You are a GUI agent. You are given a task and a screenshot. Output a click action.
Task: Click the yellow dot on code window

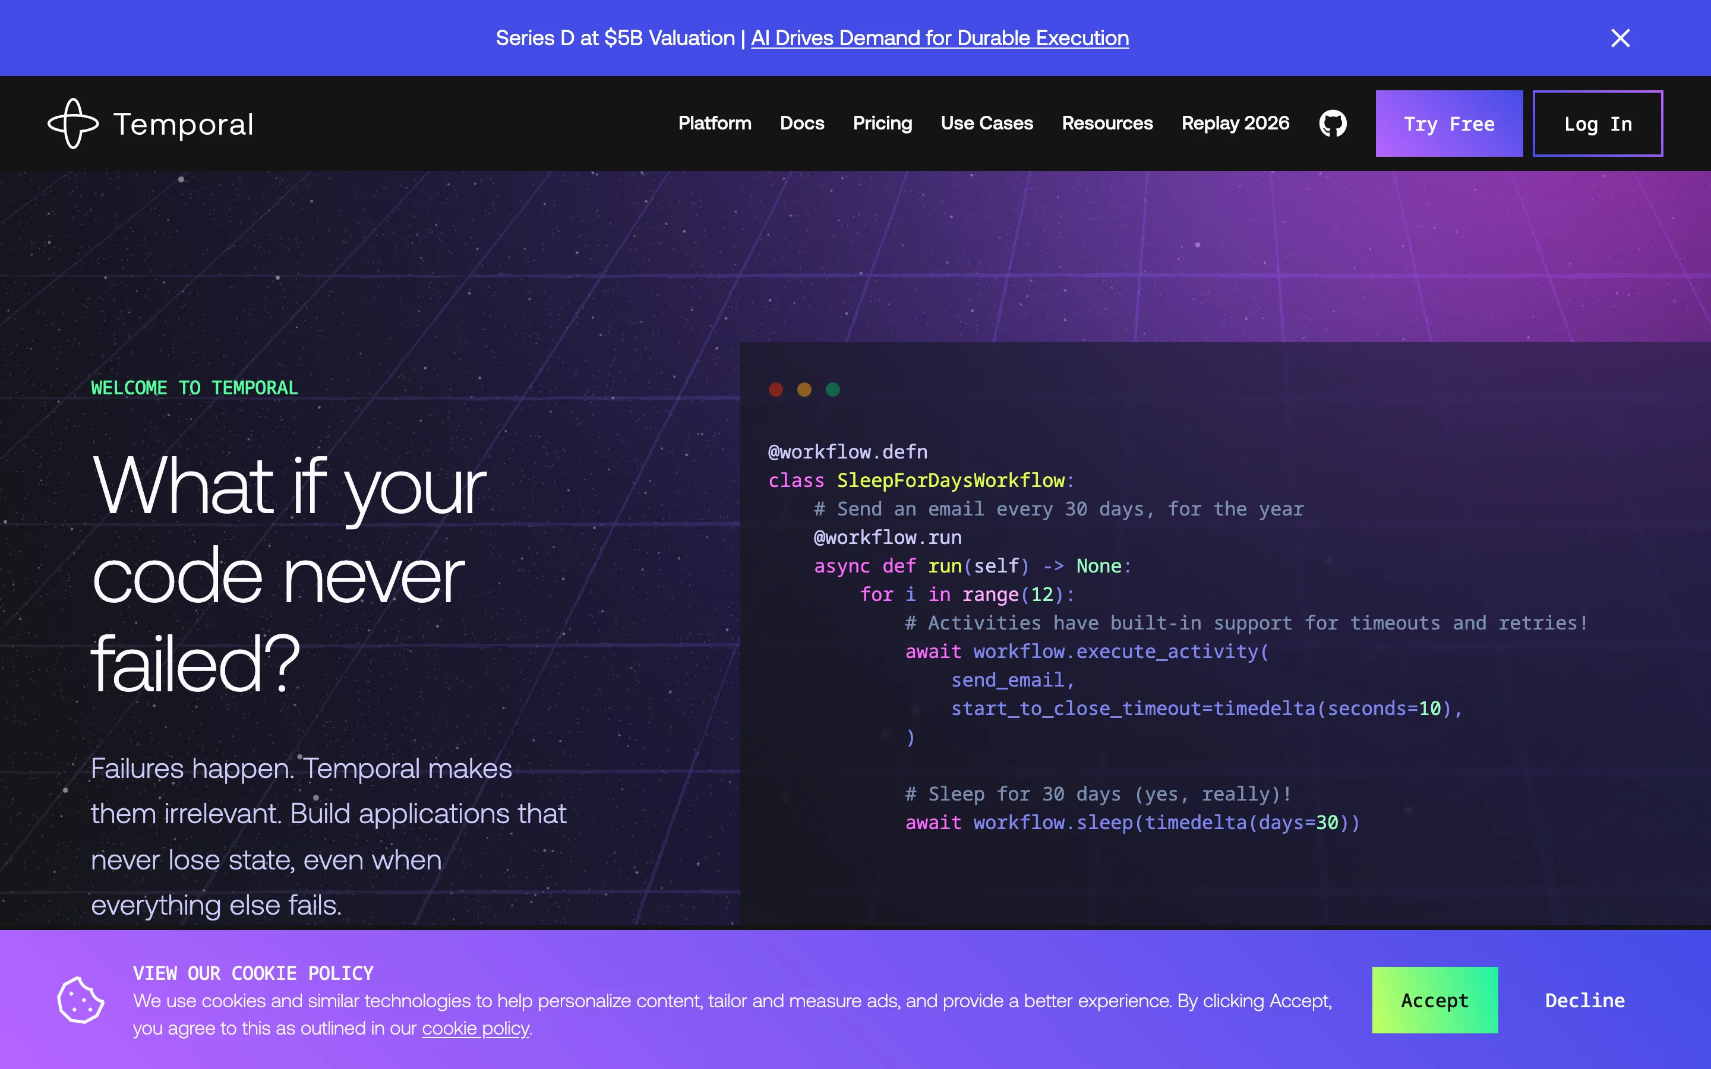(x=804, y=390)
